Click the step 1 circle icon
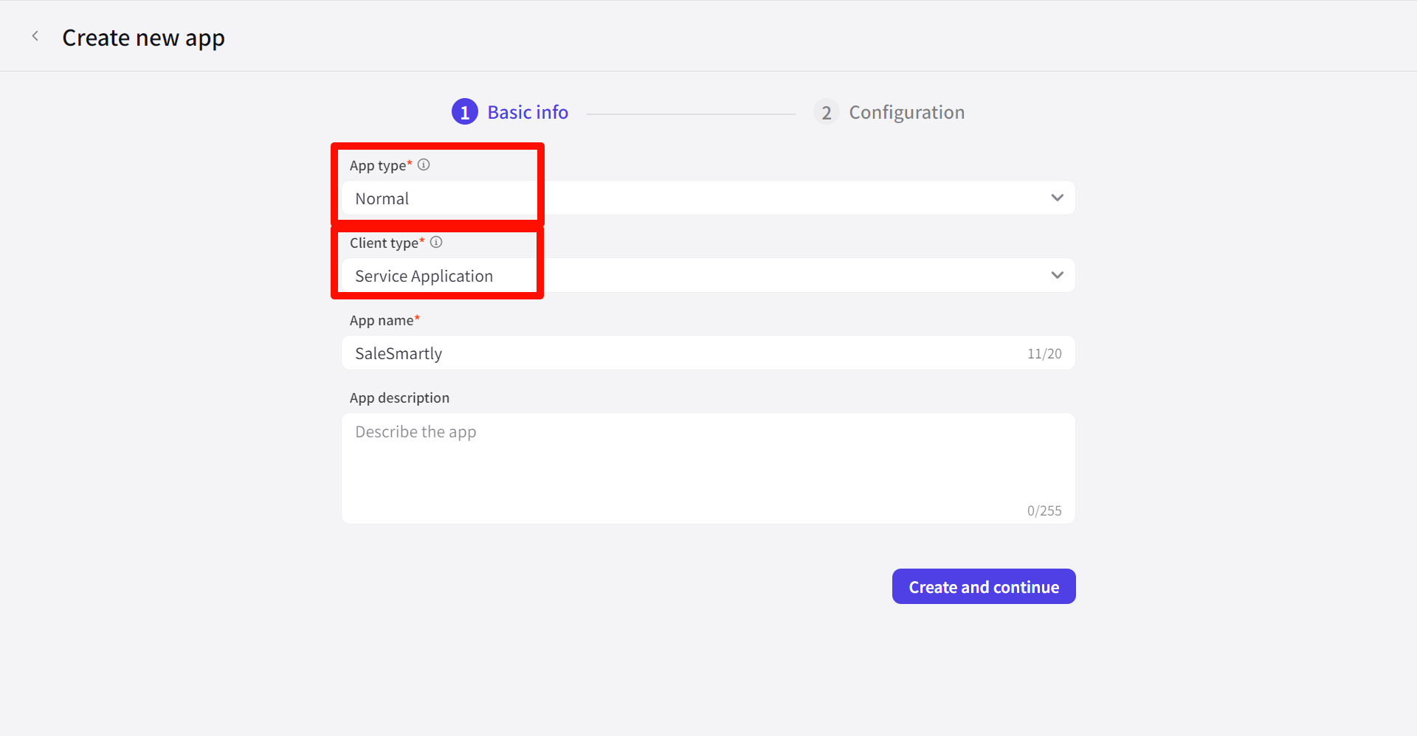 click(x=464, y=111)
